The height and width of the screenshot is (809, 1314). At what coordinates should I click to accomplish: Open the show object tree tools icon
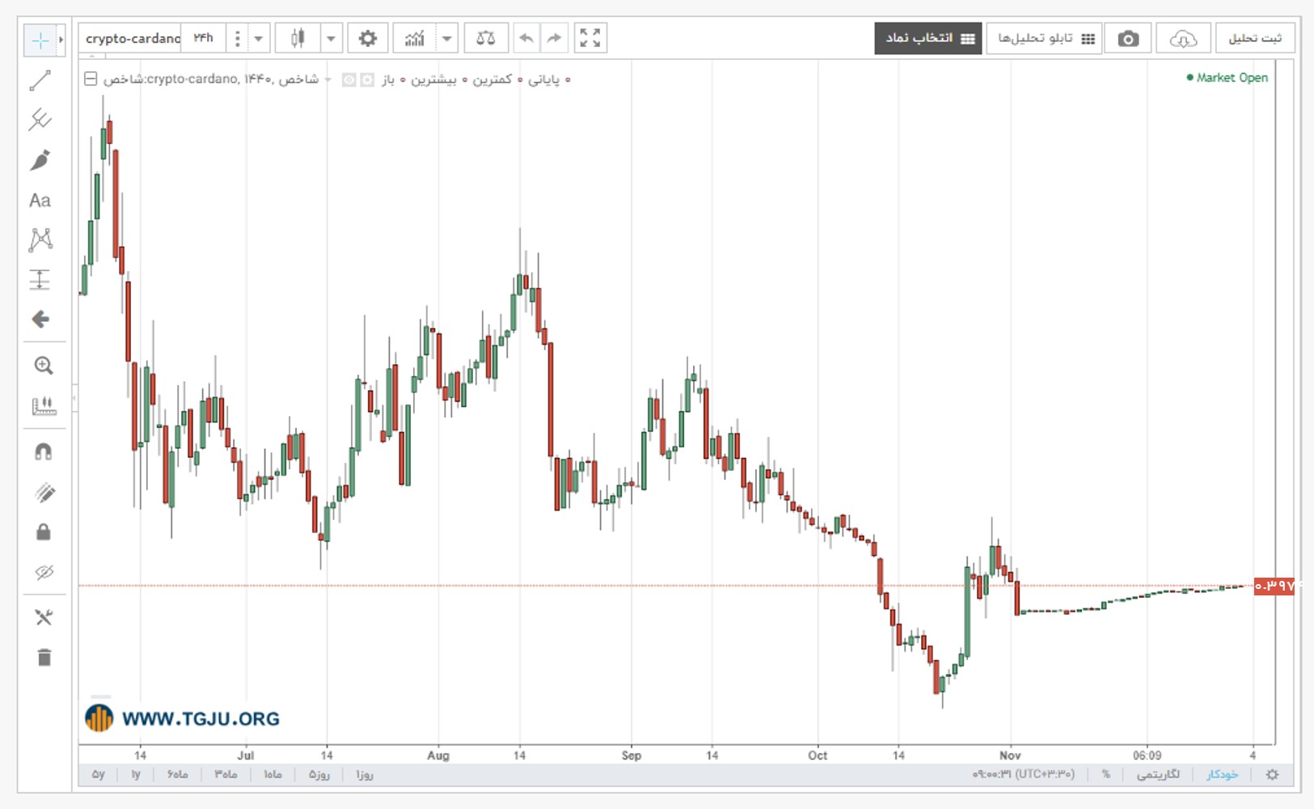[44, 617]
